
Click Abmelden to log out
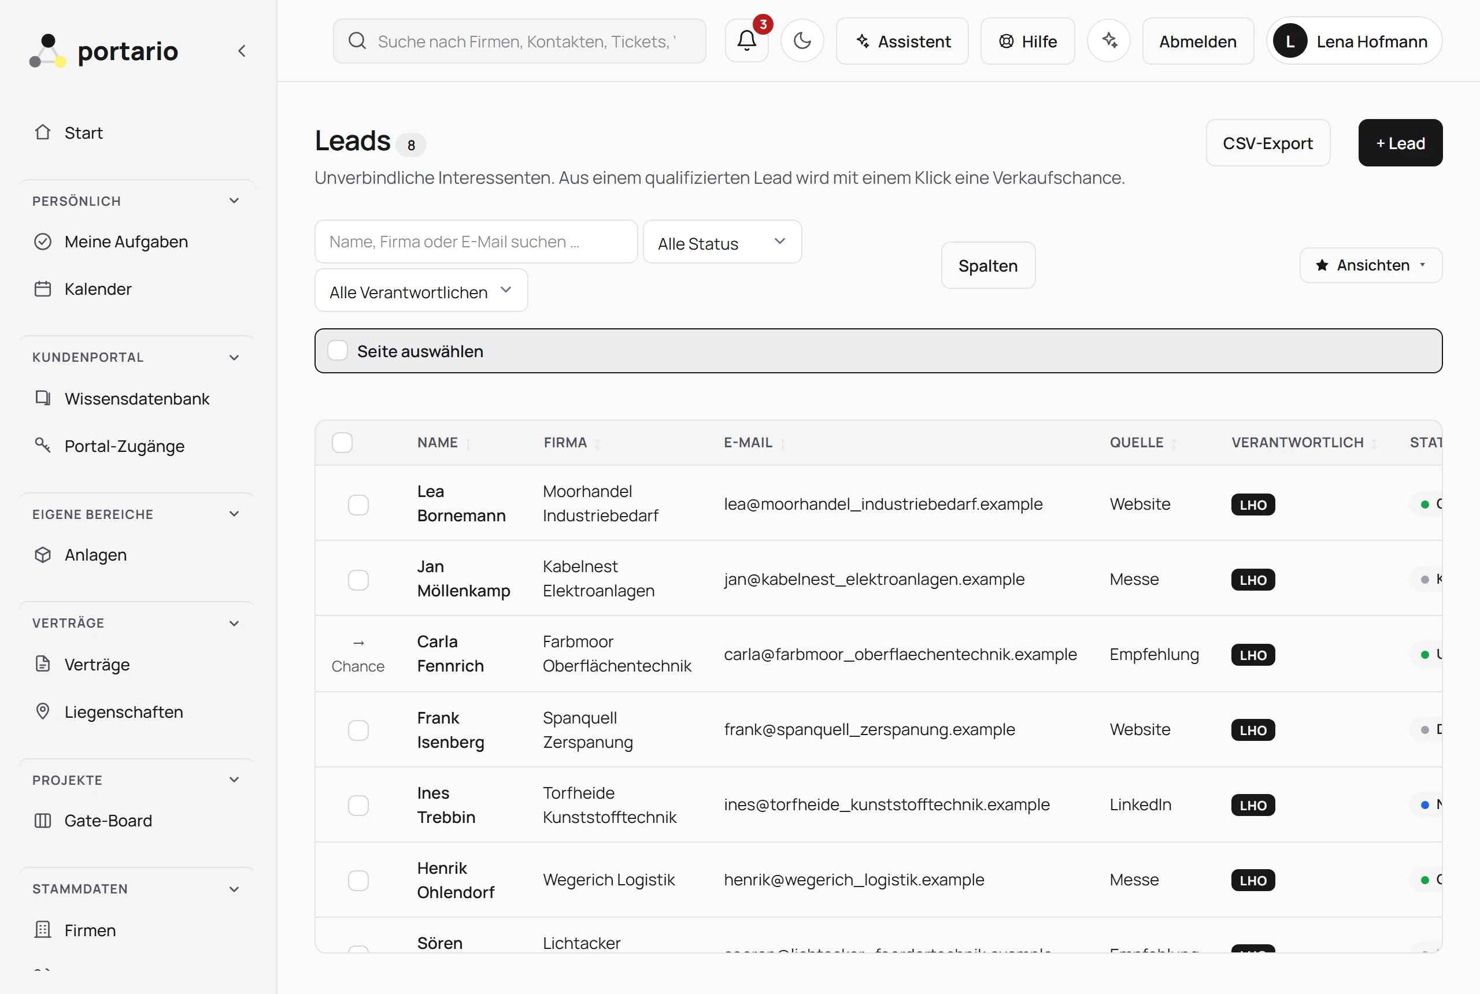[1198, 41]
